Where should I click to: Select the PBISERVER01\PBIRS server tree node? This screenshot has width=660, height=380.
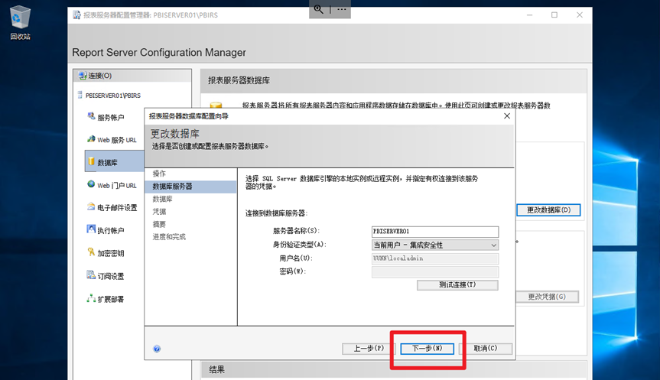tap(109, 96)
